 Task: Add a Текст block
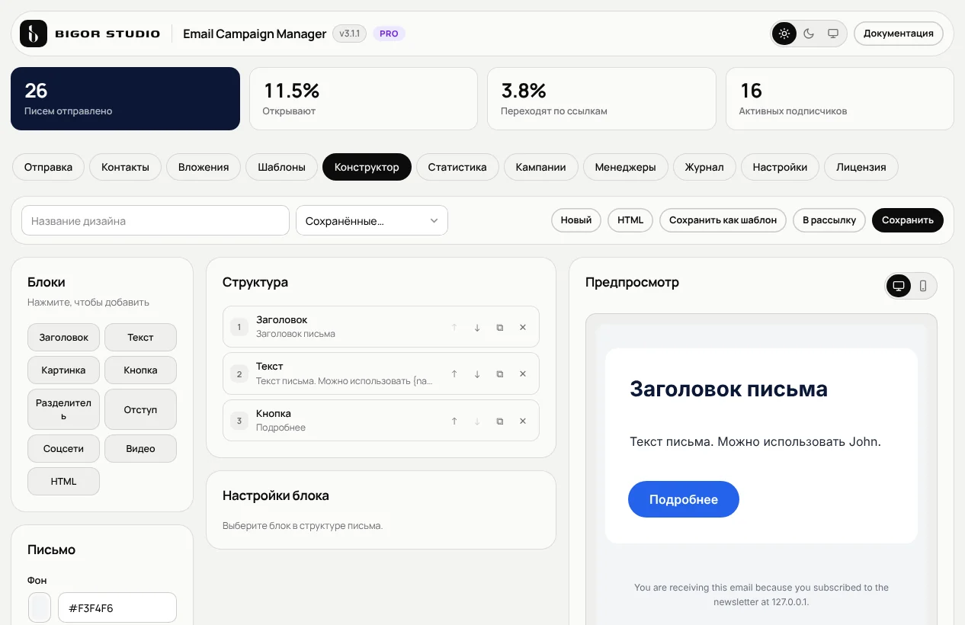(140, 337)
